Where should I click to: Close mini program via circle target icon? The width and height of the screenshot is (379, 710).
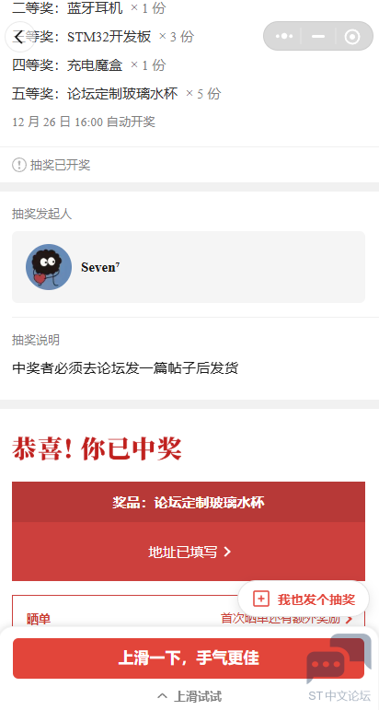point(352,37)
